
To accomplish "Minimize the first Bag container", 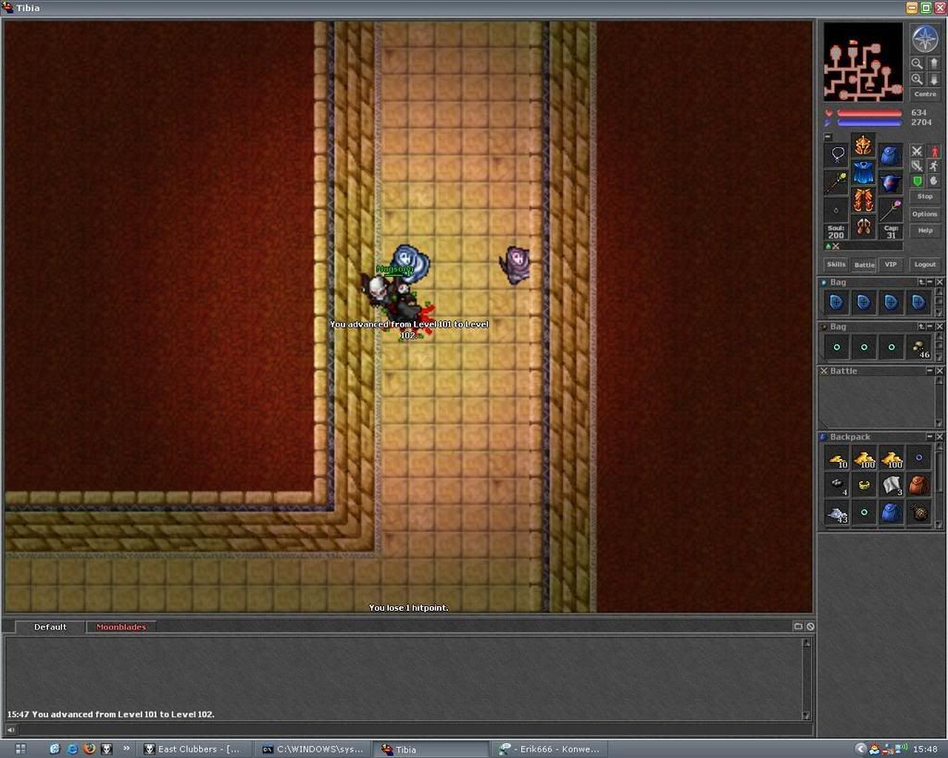I will click(x=930, y=282).
